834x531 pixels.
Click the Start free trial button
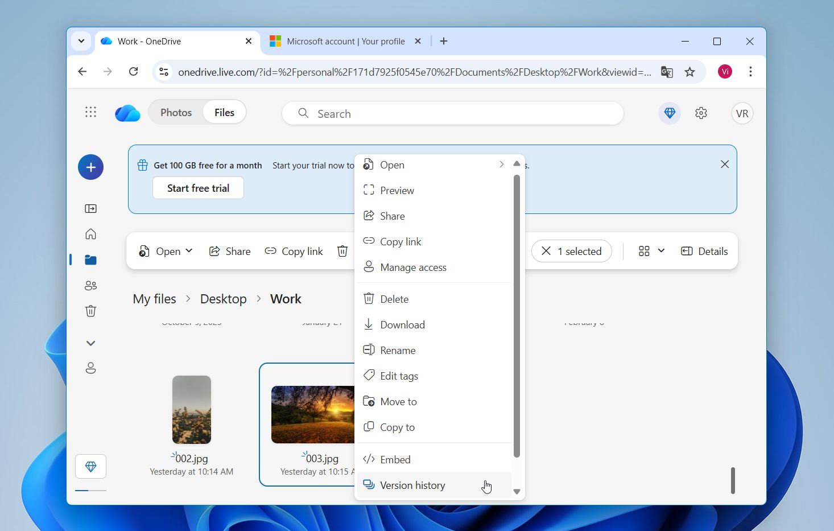coord(198,188)
